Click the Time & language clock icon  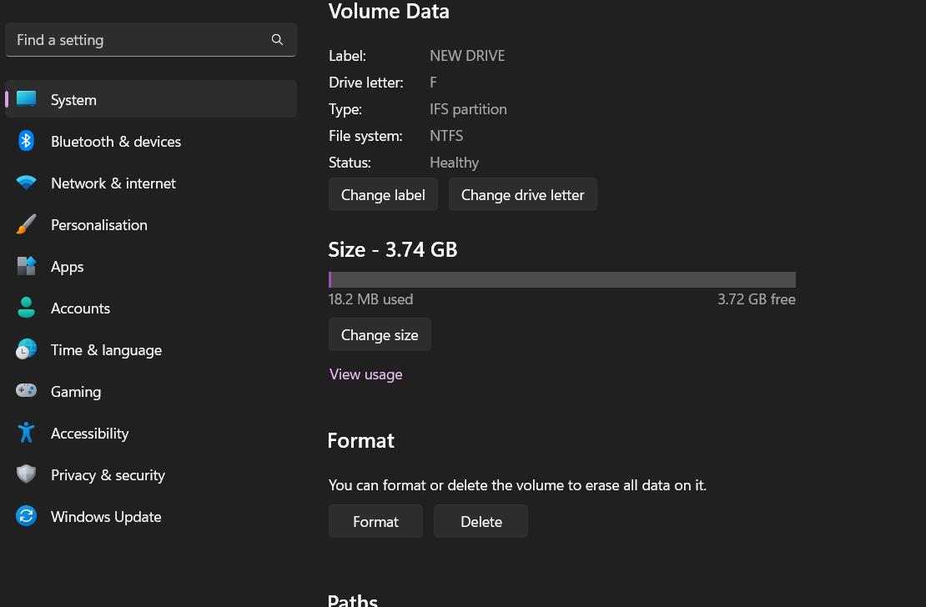[x=26, y=349]
